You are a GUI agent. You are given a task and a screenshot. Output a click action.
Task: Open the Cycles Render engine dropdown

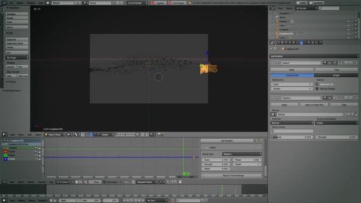tap(137, 3)
